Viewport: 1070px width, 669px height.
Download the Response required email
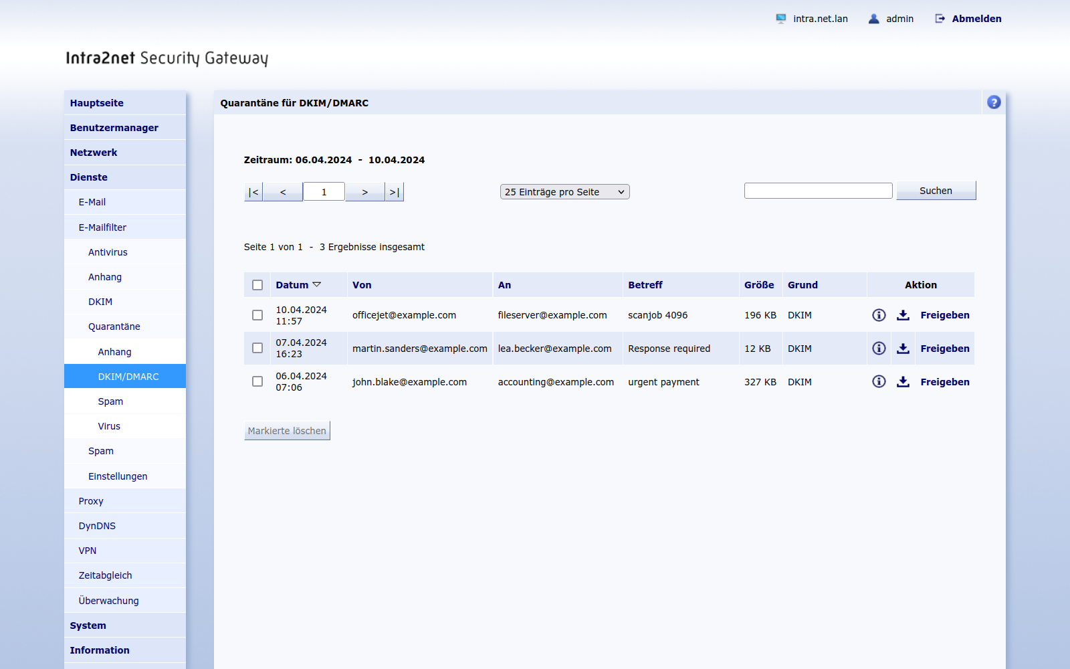click(x=903, y=349)
